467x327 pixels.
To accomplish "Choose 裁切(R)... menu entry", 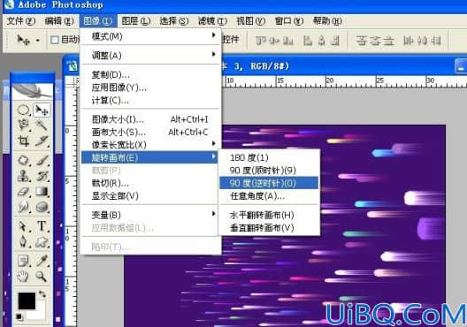I will tap(150, 183).
